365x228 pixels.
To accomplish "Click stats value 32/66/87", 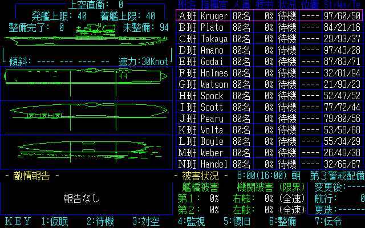I will click(x=342, y=164).
